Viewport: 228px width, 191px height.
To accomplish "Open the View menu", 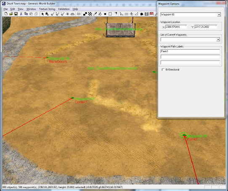I will pyautogui.click(x=21, y=9).
